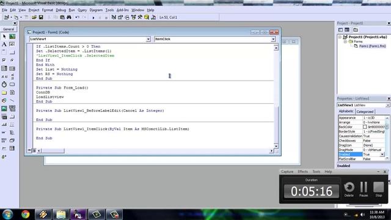Click the code window vertical scrollbar down arrow

(x=276, y=146)
